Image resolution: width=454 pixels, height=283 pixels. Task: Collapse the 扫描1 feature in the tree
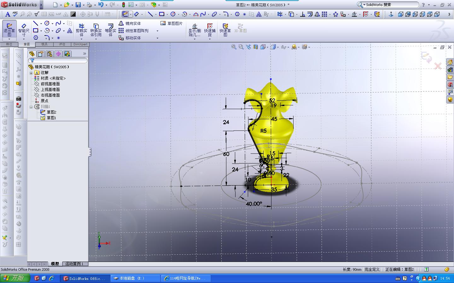click(x=31, y=107)
